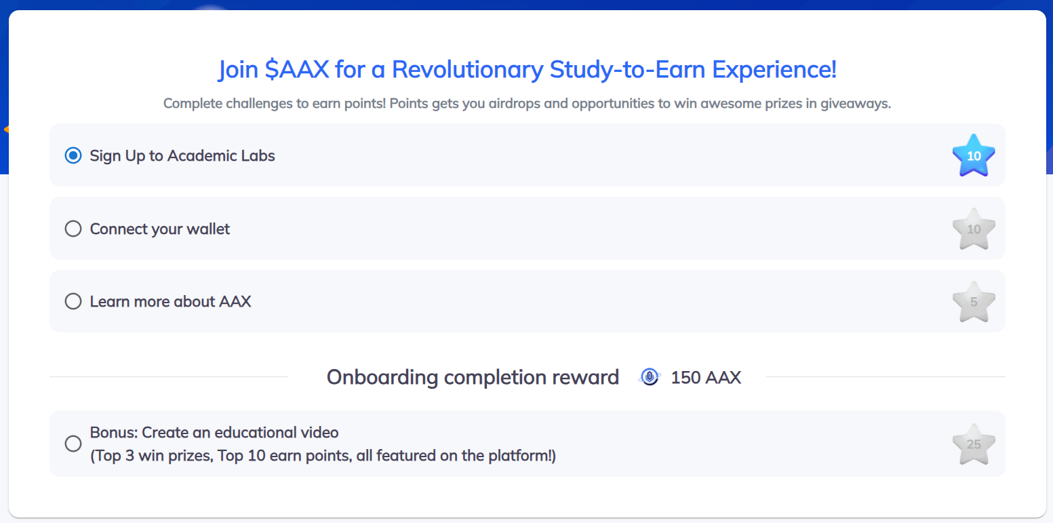Screen dimensions: 1053x523
Task: Click the 150 AAX reward amount
Action: [706, 377]
